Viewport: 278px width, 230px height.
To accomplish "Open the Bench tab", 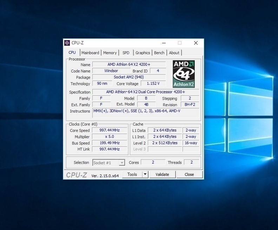I will coord(159,53).
